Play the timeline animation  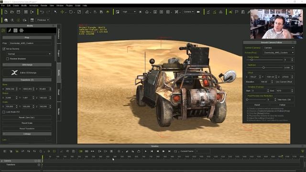pyautogui.click(x=145, y=151)
